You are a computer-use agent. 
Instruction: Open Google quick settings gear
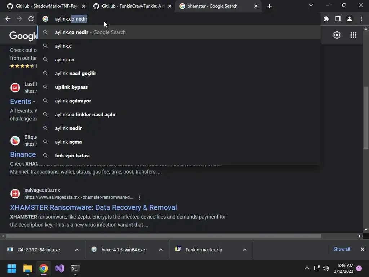point(337,35)
